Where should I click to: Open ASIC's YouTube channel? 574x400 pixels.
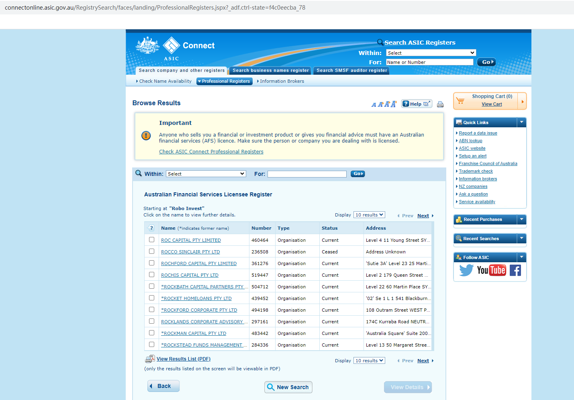[x=491, y=270]
